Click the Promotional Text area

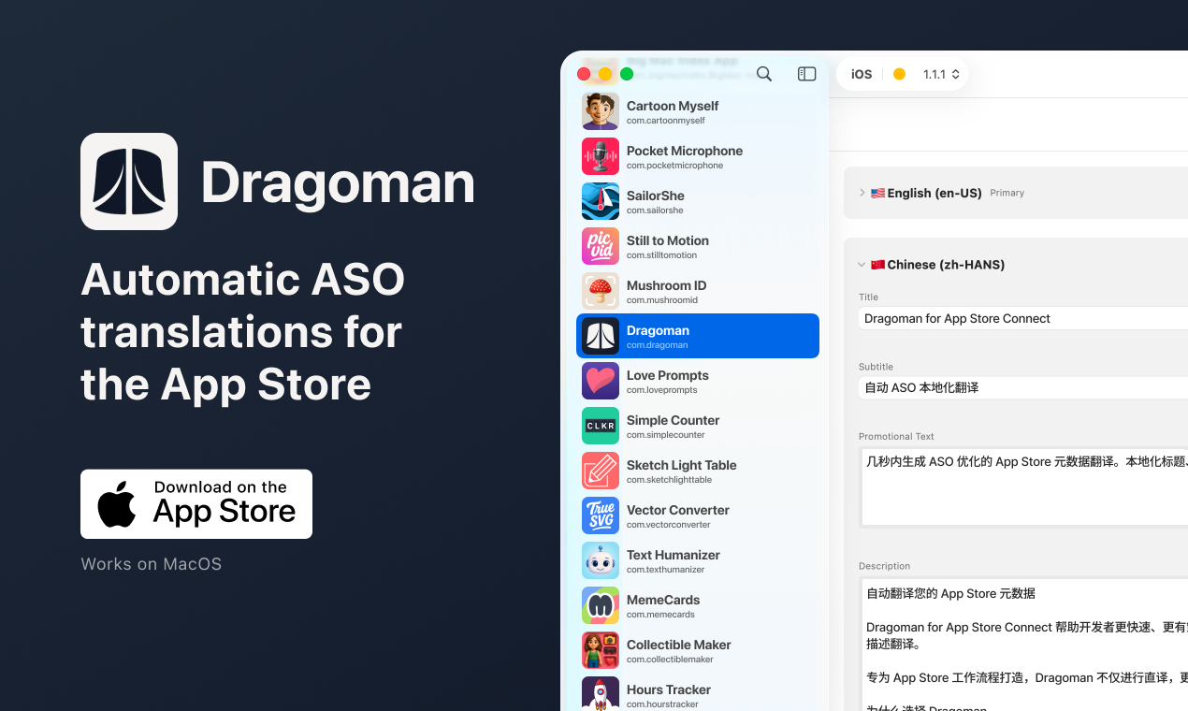tap(1022, 486)
